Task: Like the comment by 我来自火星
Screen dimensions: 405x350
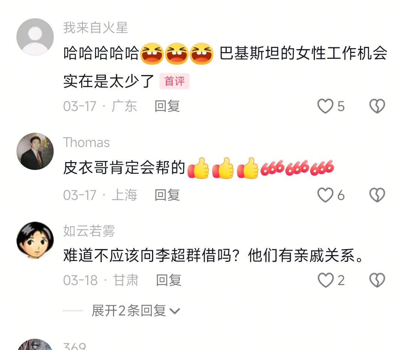Action: 325,106
